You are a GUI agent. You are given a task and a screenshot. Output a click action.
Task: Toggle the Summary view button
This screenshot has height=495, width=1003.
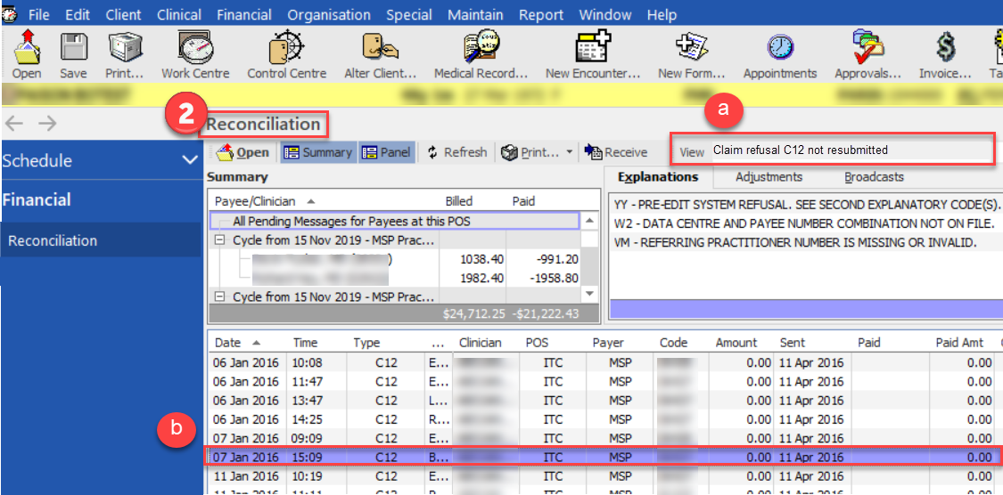pos(317,152)
